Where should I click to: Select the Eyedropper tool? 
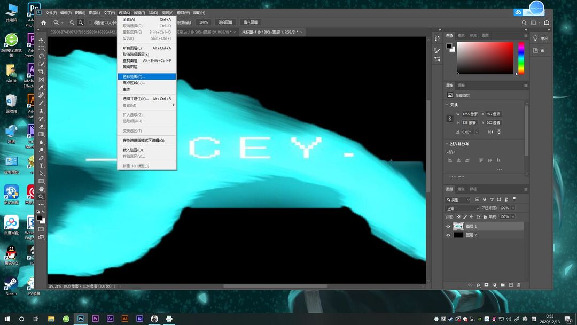pyautogui.click(x=41, y=87)
